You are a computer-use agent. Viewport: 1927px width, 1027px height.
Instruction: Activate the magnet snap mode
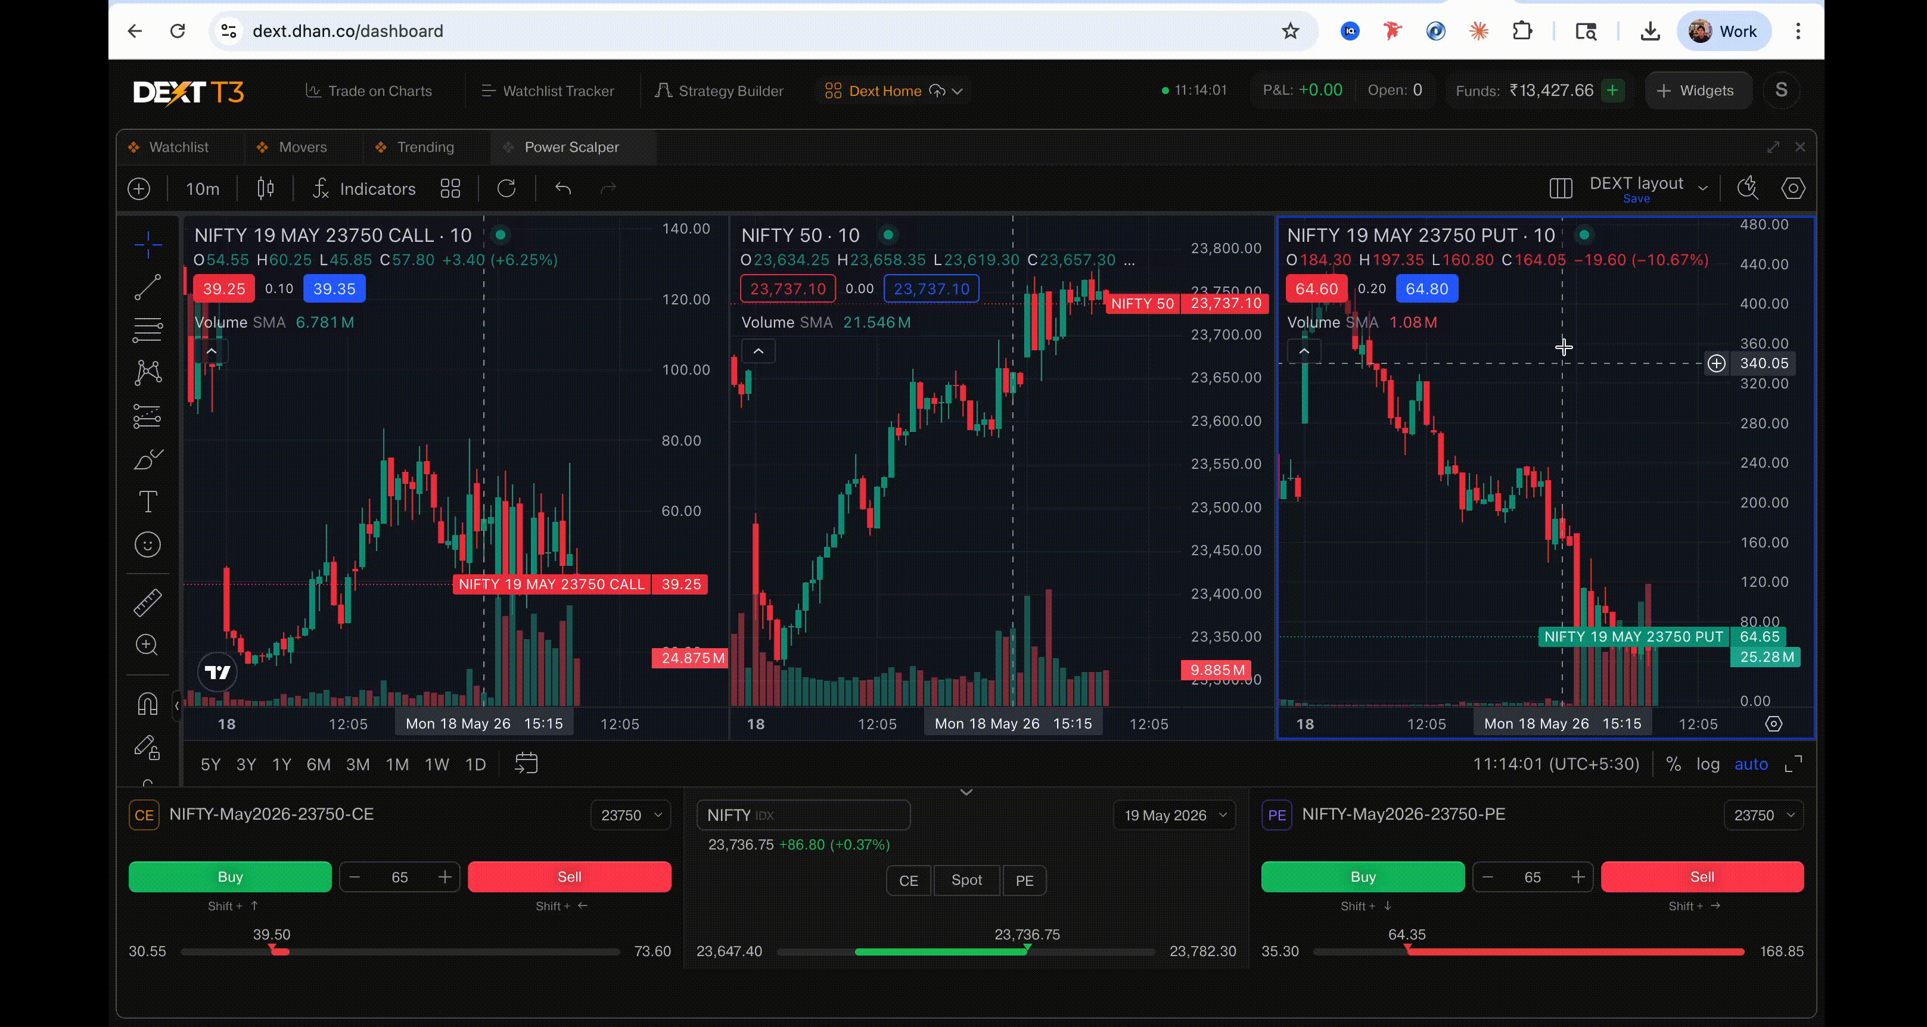[x=147, y=704]
